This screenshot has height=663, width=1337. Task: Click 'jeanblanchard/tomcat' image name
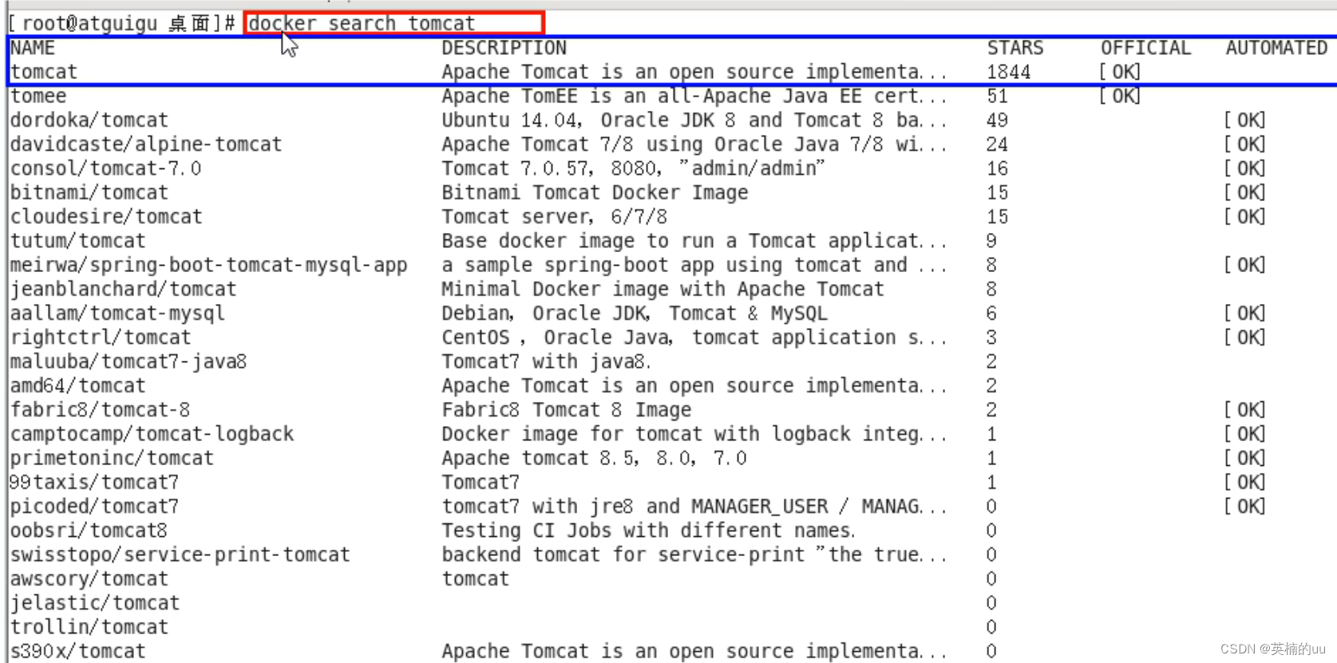coord(124,289)
